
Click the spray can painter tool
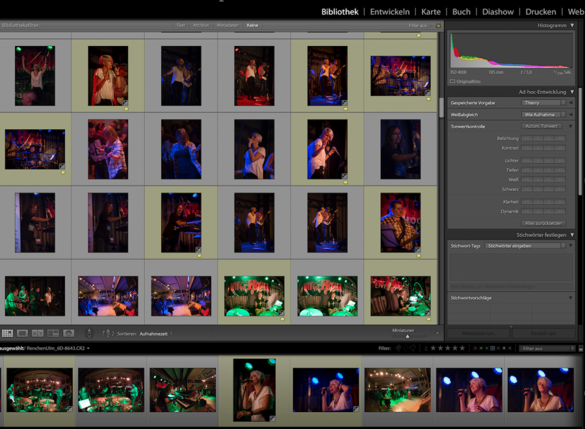coord(90,333)
